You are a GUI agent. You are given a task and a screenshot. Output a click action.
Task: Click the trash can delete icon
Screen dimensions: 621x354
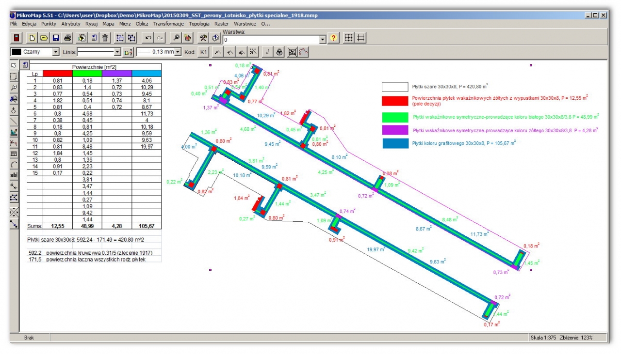tap(105, 38)
